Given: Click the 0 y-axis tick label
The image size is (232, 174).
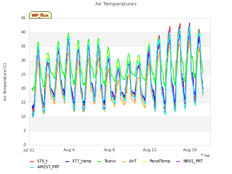Looking at the screenshot, I should click(x=25, y=145).
